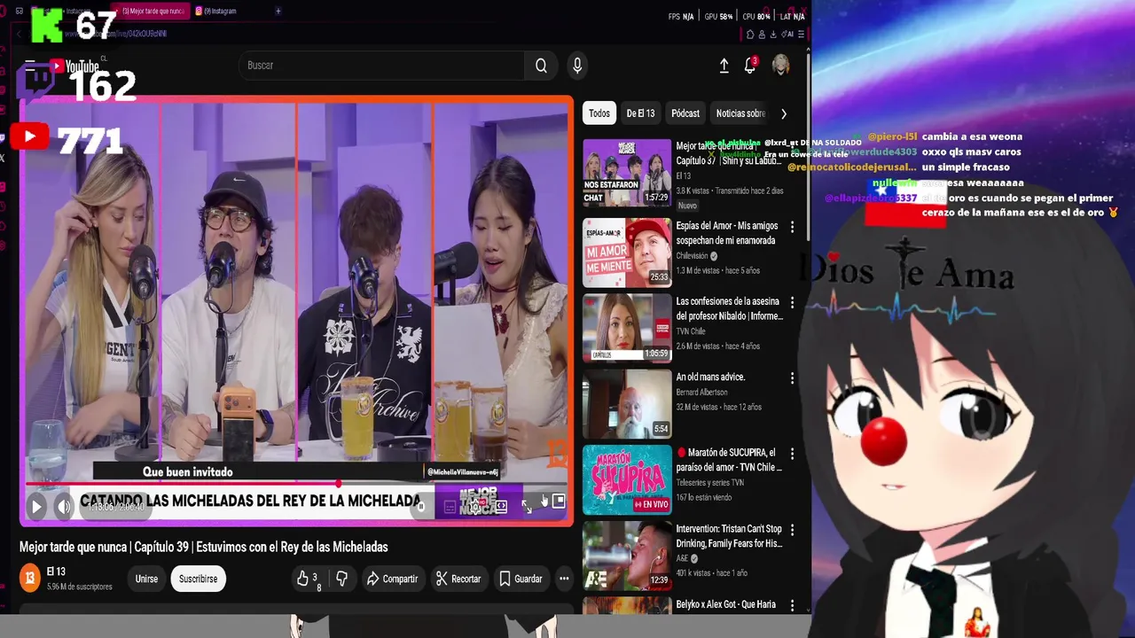Open options menu for An old mans advice
1135x638 pixels.
pyautogui.click(x=792, y=378)
